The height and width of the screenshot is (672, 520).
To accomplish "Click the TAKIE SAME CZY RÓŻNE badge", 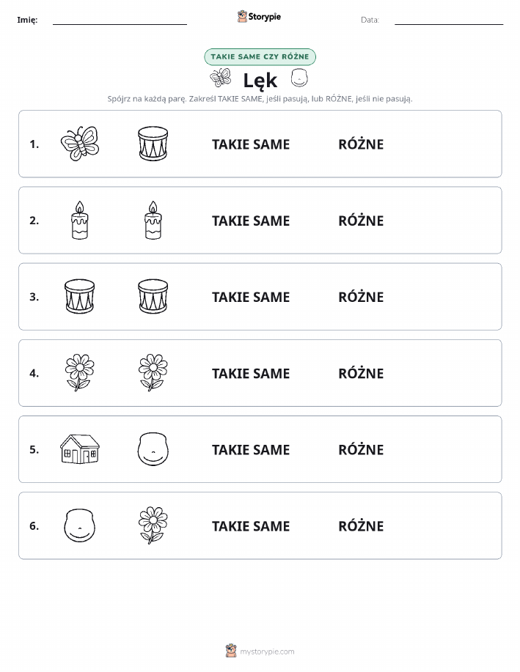I will point(260,56).
